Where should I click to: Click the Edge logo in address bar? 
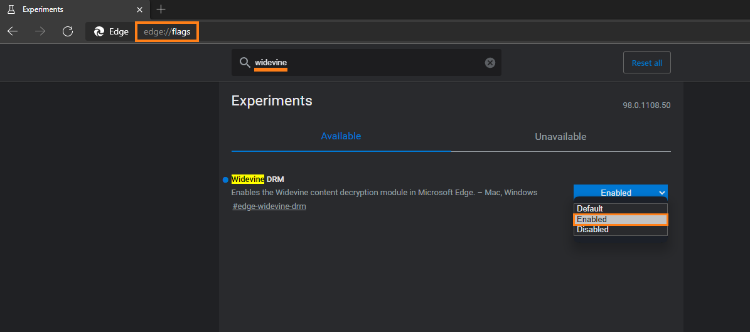99,31
